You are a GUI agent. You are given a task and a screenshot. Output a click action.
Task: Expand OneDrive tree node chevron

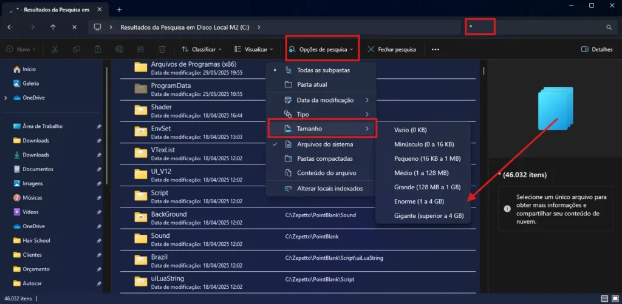coord(5,98)
